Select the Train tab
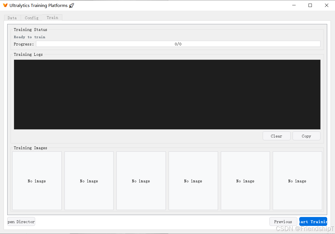335x234 pixels. [52, 17]
